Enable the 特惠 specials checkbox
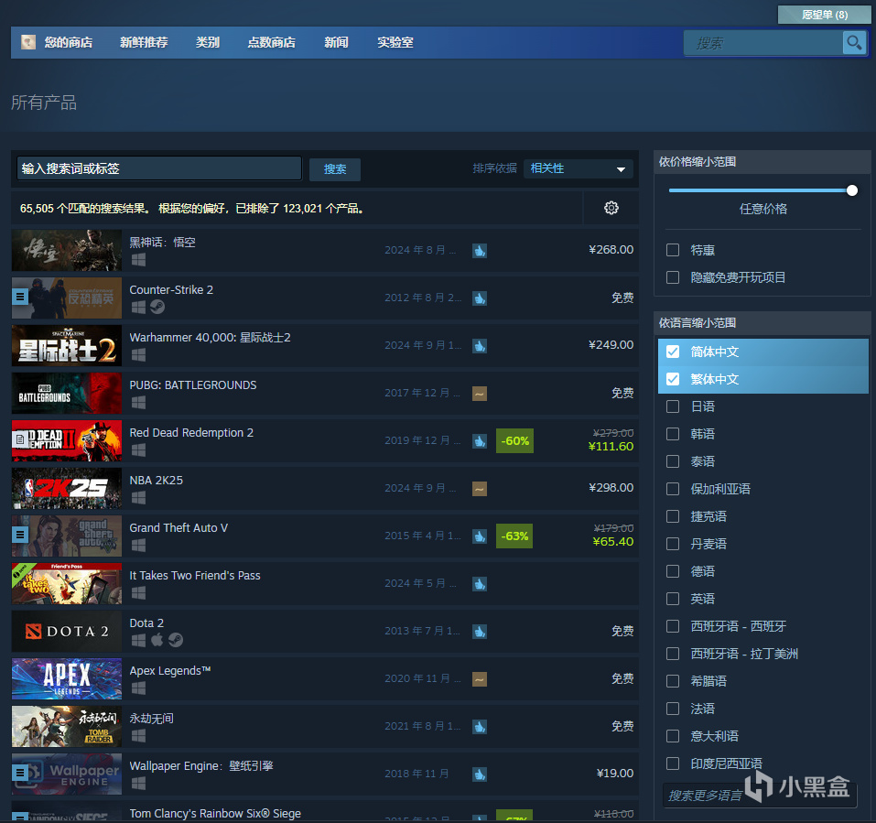Image resolution: width=876 pixels, height=823 pixels. (673, 250)
